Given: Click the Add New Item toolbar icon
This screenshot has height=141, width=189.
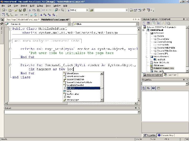Looking at the screenshot, I should [10, 10].
